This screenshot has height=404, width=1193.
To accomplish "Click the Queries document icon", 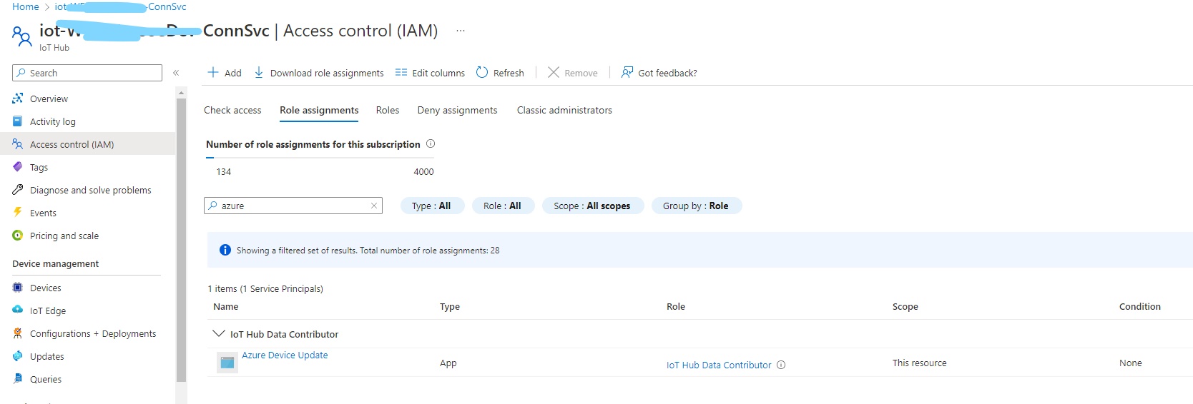I will (18, 379).
